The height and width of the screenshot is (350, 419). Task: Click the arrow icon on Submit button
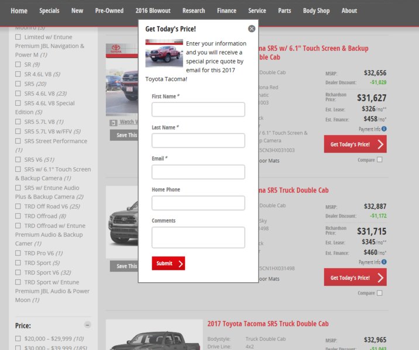click(x=181, y=264)
